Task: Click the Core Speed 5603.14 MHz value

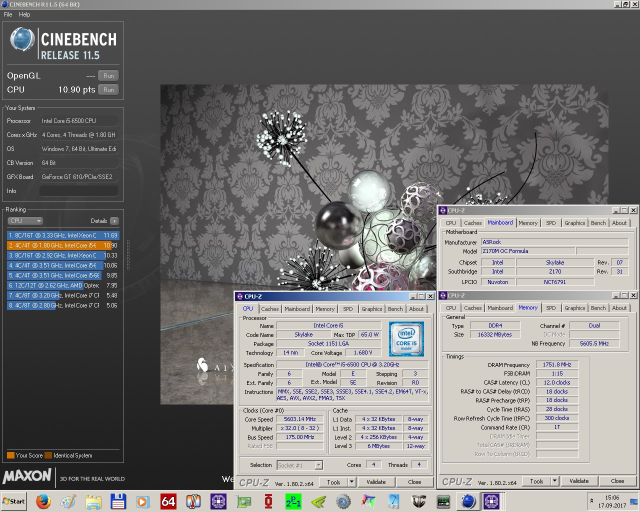Action: click(299, 419)
